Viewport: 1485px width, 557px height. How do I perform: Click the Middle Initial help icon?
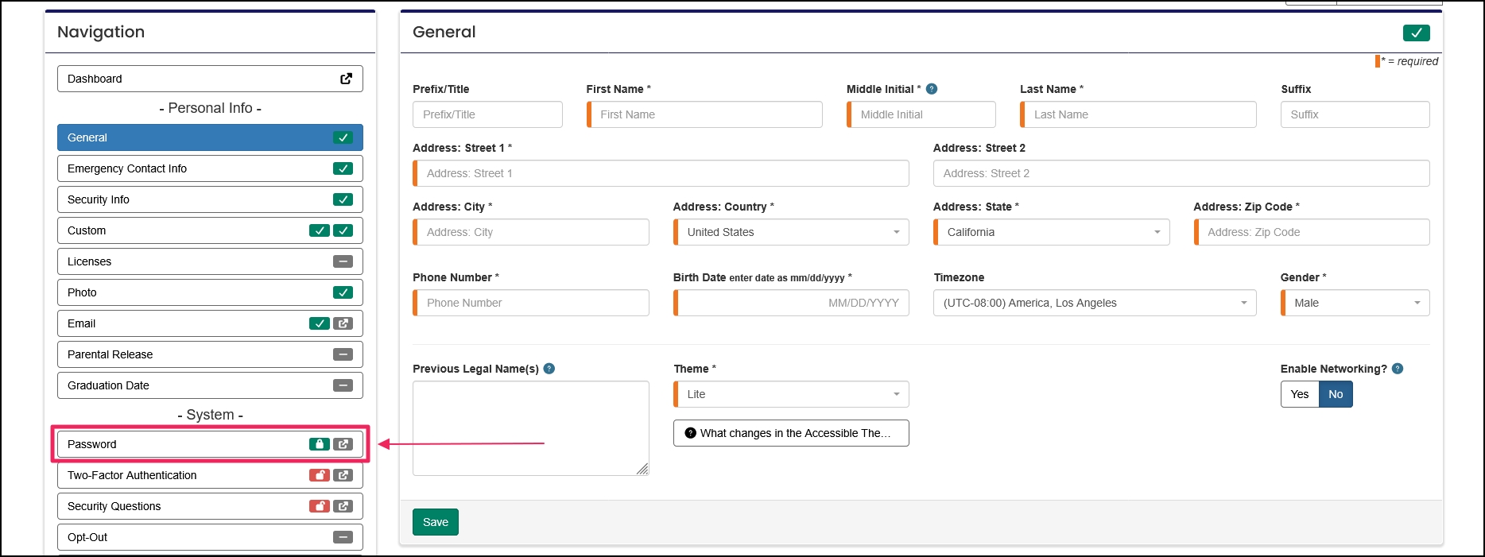(x=932, y=89)
